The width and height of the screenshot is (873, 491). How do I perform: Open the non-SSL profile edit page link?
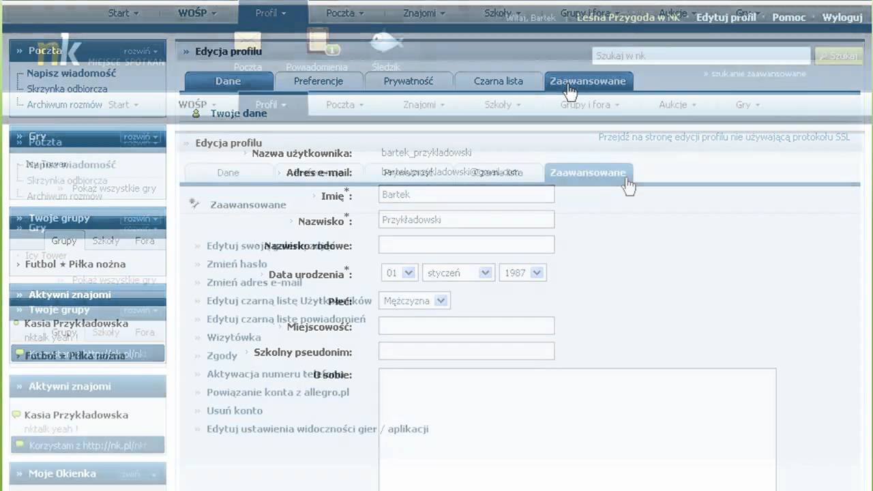pos(724,137)
